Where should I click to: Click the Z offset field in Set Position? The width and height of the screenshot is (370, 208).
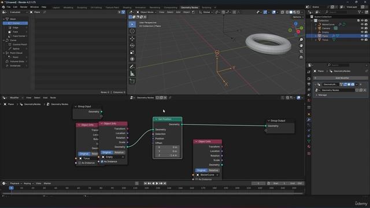pyautogui.click(x=167, y=155)
